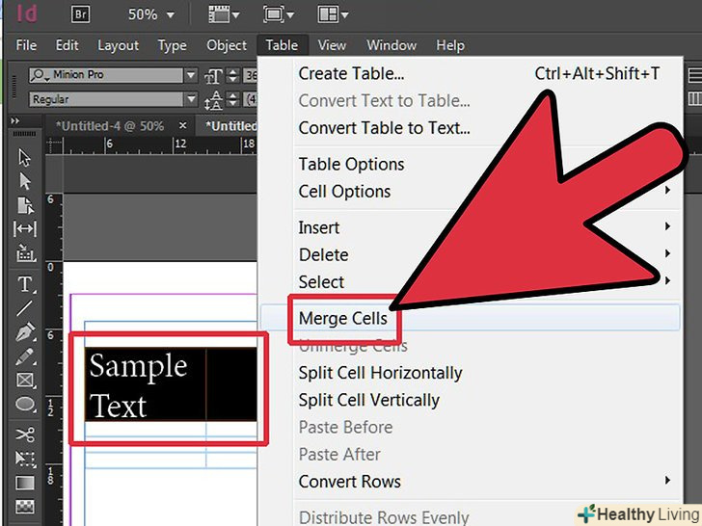This screenshot has height=526, width=702.
Task: Expand the collapsed tools panel arrows
Action: coord(15,120)
